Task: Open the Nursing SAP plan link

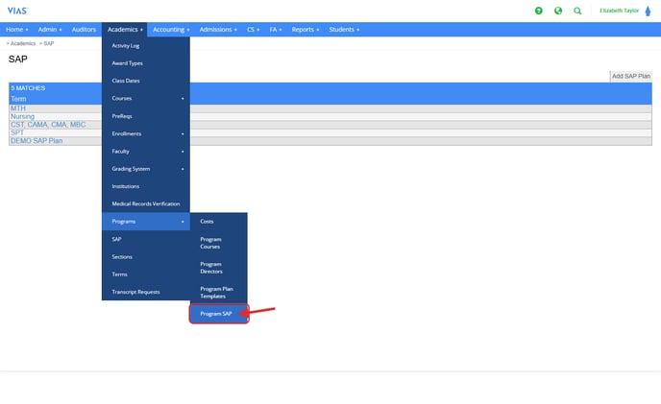Action: [22, 116]
